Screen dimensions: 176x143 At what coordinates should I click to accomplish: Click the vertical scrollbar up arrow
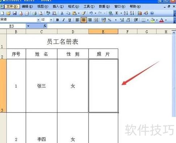coord(174,33)
